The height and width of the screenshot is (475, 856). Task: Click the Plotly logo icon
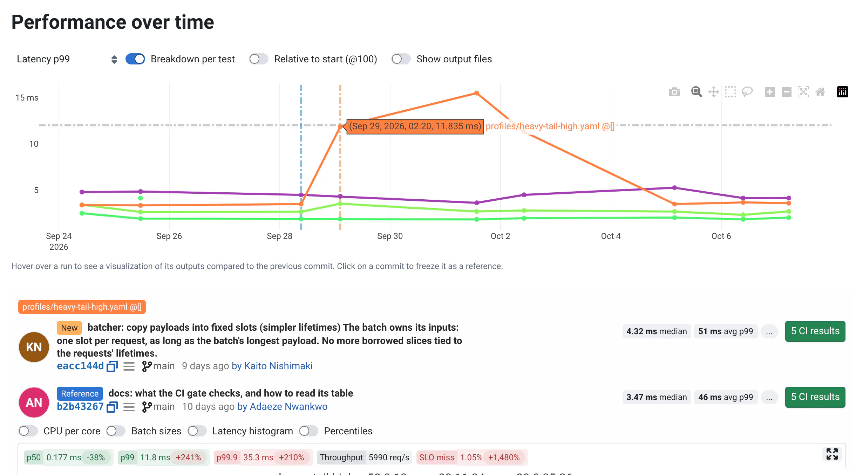click(x=842, y=92)
